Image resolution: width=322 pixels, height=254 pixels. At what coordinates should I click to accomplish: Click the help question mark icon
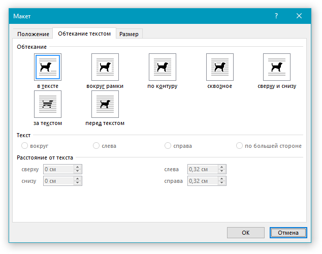point(276,16)
